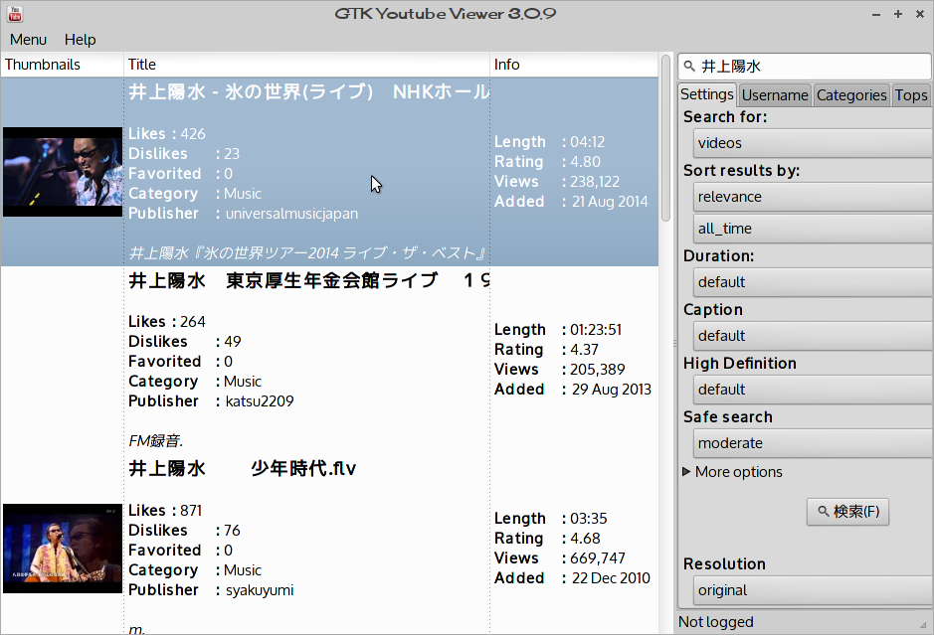Viewport: 934px width, 635px height.
Task: Click the pane divider handle
Action: point(674,344)
